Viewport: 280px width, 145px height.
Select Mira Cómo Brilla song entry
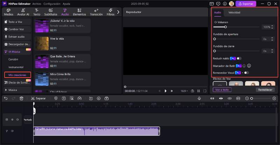(x=63, y=79)
